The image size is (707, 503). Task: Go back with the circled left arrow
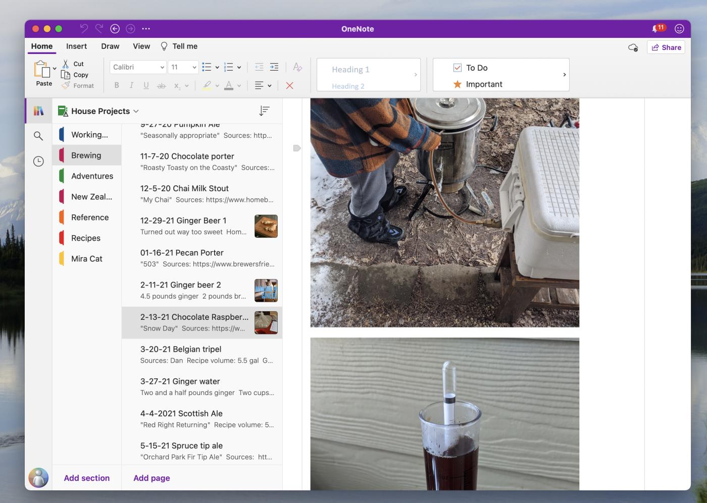115,29
